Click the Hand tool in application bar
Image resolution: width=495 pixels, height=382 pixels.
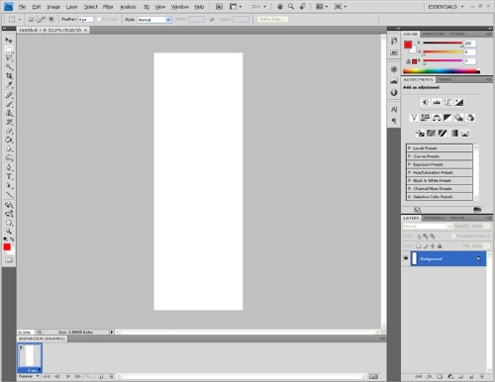tap(280, 6)
